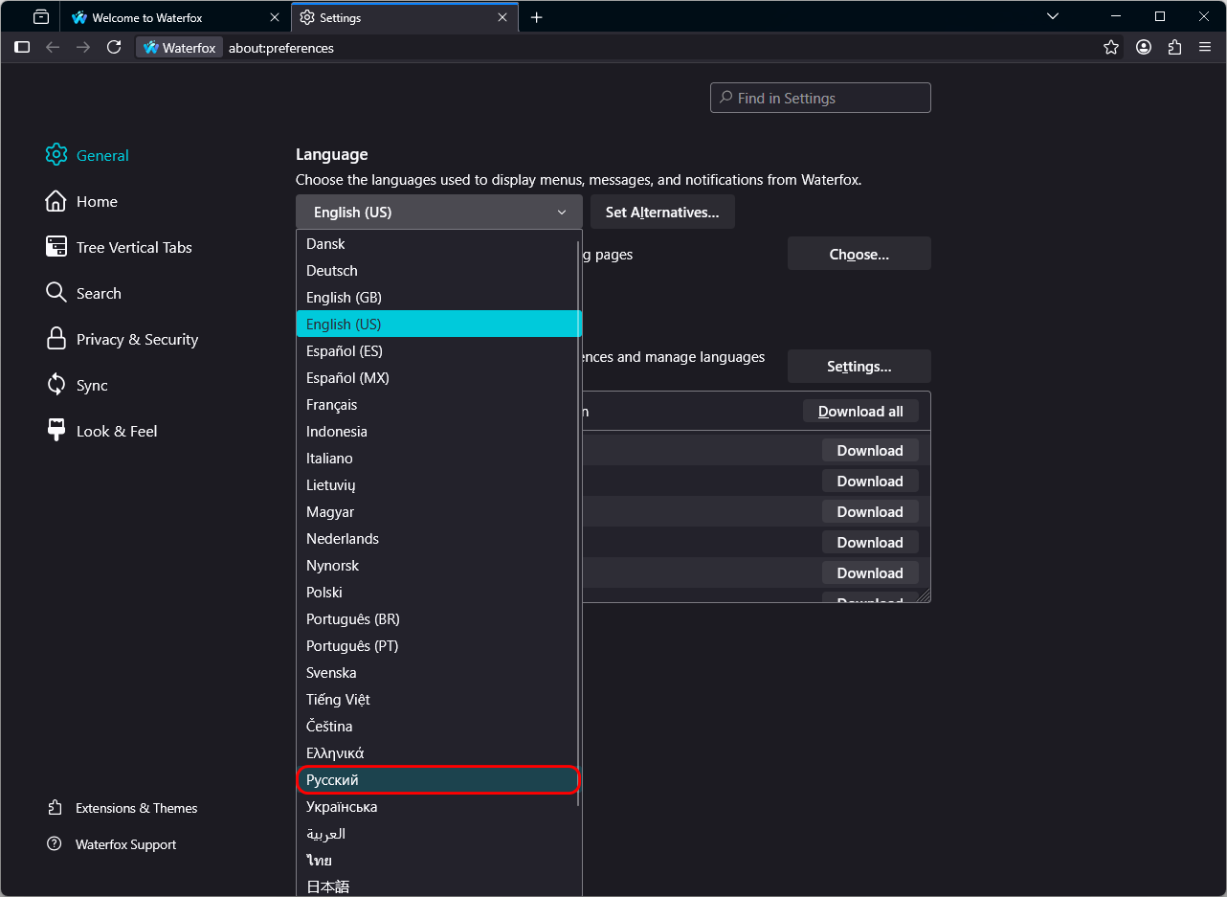Click the reload page icon

pyautogui.click(x=114, y=47)
